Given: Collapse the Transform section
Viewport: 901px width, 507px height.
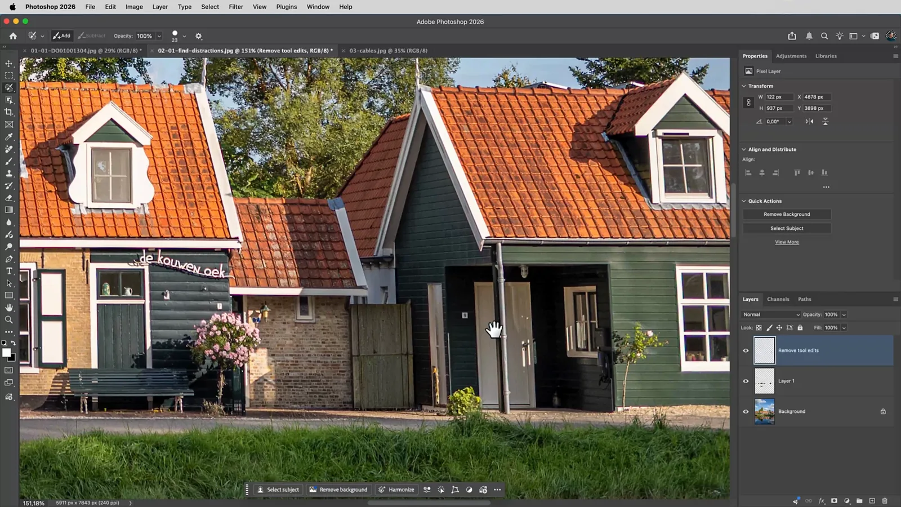Looking at the screenshot, I should point(744,86).
